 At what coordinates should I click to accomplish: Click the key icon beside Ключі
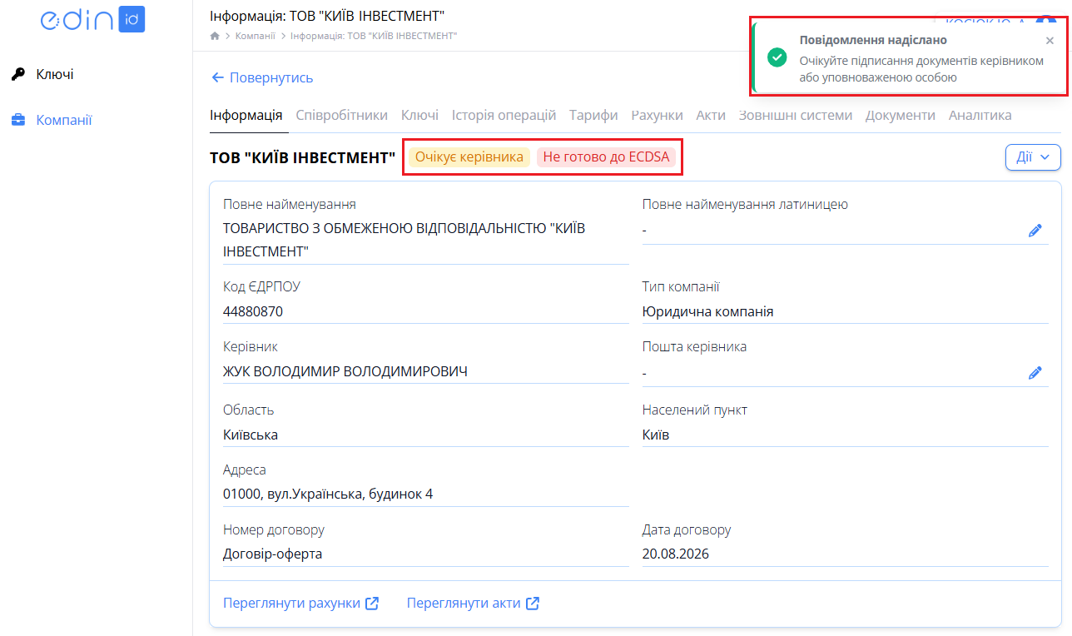click(x=18, y=75)
